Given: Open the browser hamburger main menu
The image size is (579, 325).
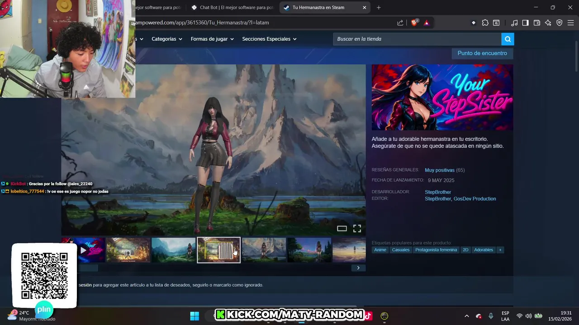Looking at the screenshot, I should point(571,23).
